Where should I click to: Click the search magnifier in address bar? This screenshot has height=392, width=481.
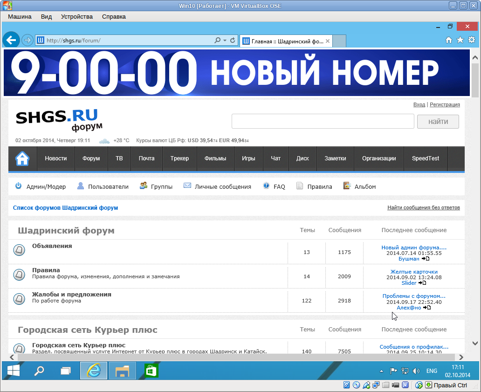tap(217, 40)
